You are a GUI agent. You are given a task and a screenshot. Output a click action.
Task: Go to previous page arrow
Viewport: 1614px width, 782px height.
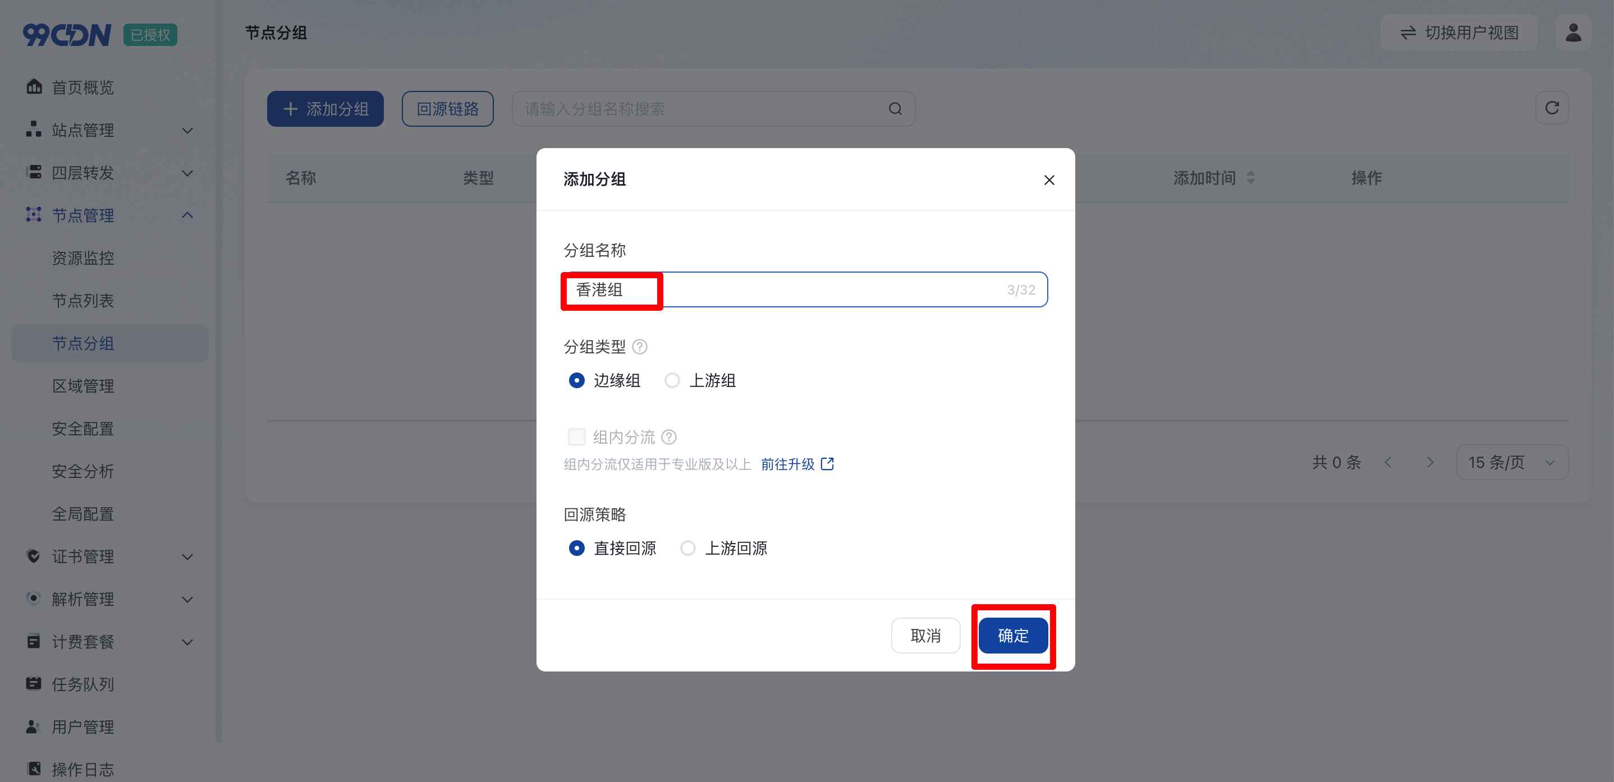[x=1388, y=462]
